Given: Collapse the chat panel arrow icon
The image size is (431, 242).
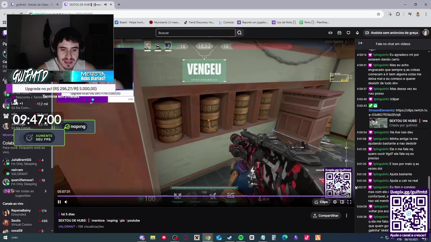Looking at the screenshot, I should (x=360, y=43).
